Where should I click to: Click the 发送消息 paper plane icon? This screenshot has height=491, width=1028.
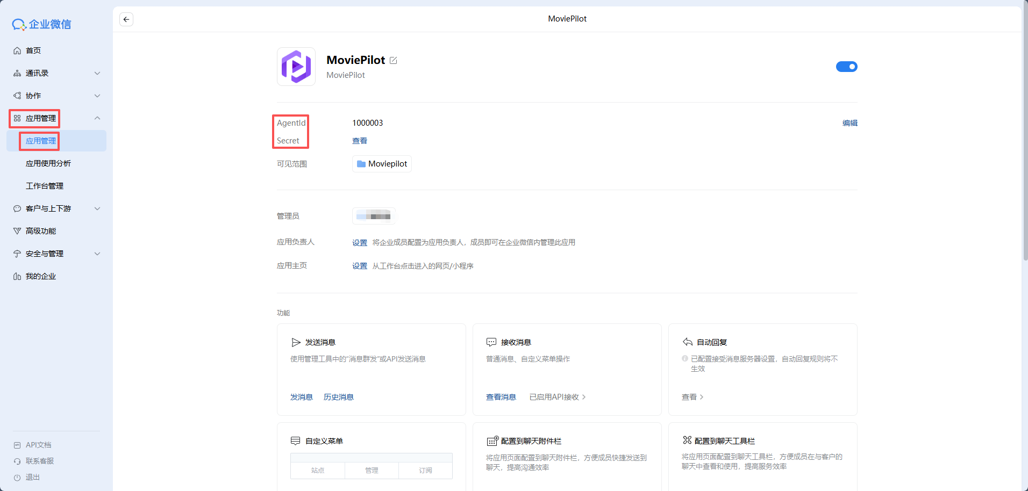(296, 342)
